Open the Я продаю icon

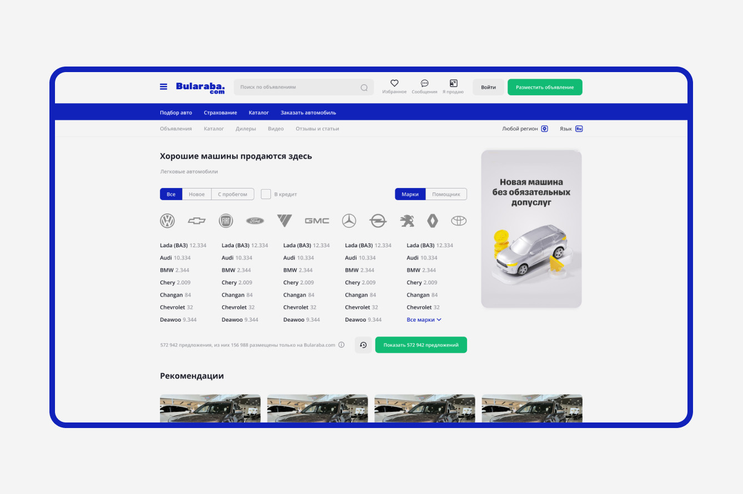click(453, 83)
